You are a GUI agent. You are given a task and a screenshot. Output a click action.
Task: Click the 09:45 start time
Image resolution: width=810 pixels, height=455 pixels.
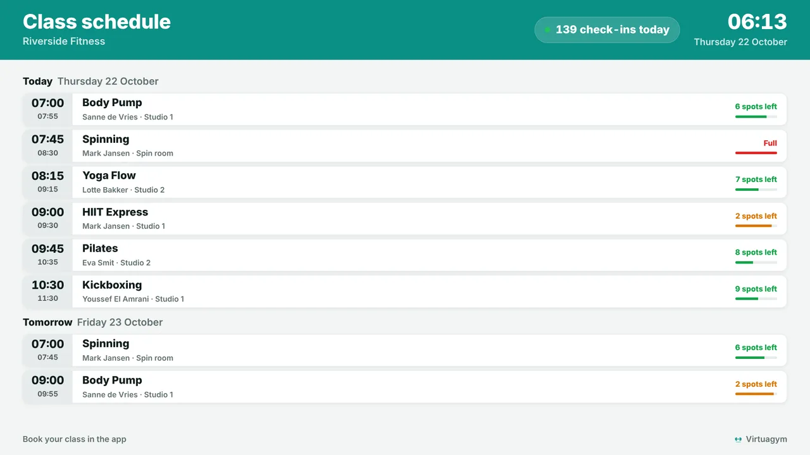click(47, 249)
